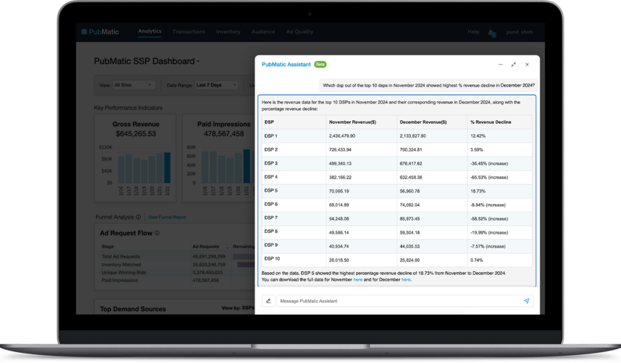621x363 pixels.
Task: Close the PubMatic Assistant panel
Action: tap(527, 64)
